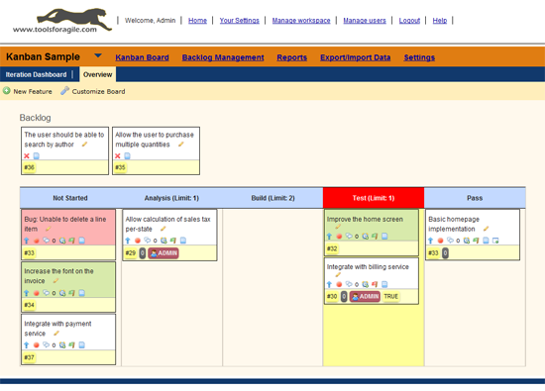Select the Overview tab

98,74
